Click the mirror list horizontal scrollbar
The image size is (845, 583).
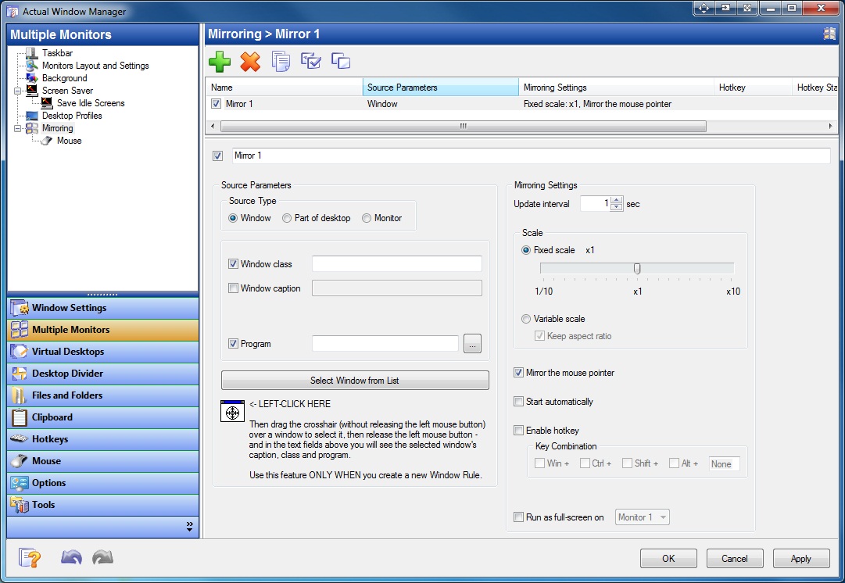pyautogui.click(x=464, y=126)
